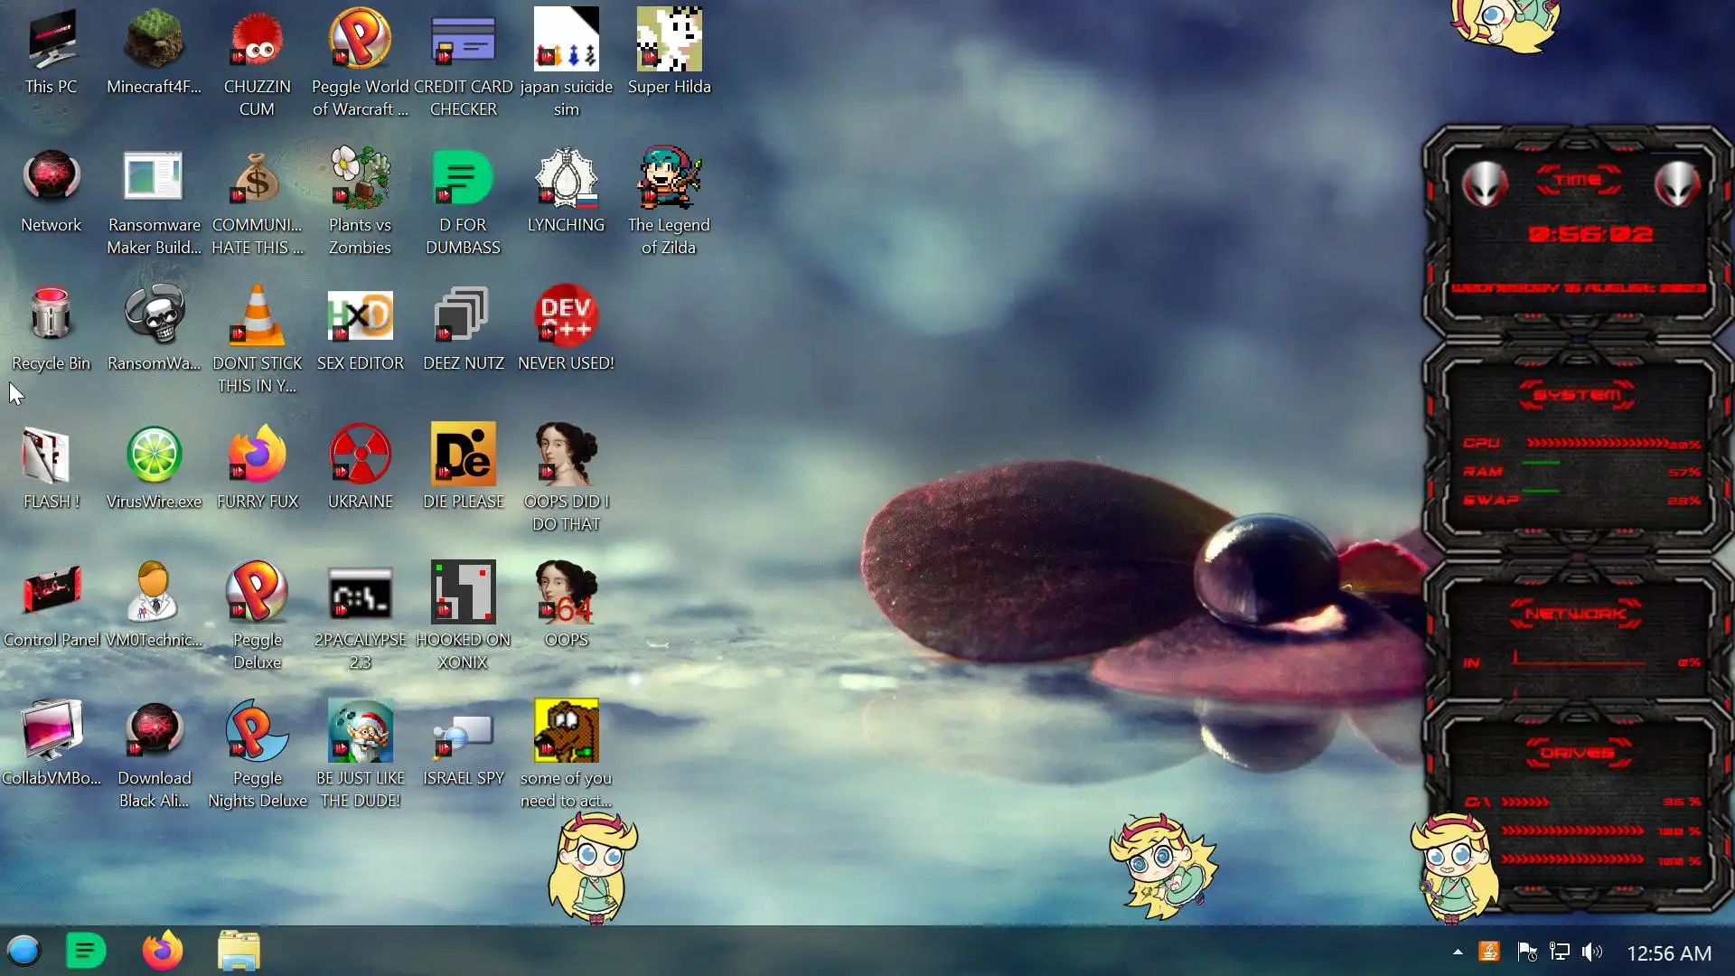
Task: Select the Recycle Bin icon
Action: (51, 316)
